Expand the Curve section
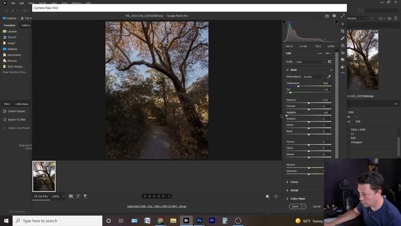Viewport: 401px width, 226px height. [287, 182]
